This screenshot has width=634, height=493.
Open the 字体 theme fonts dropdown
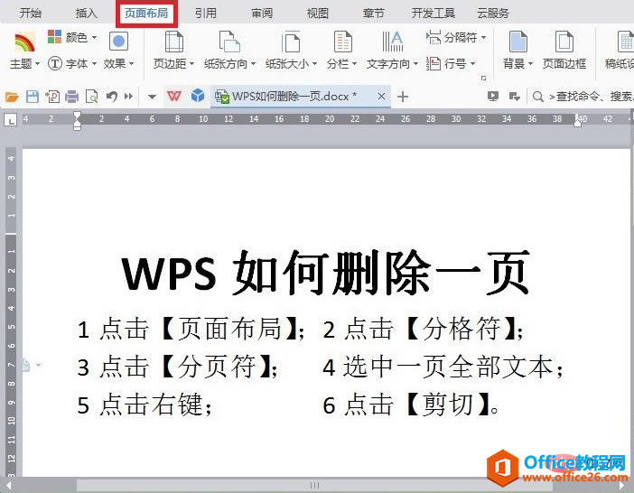72,63
